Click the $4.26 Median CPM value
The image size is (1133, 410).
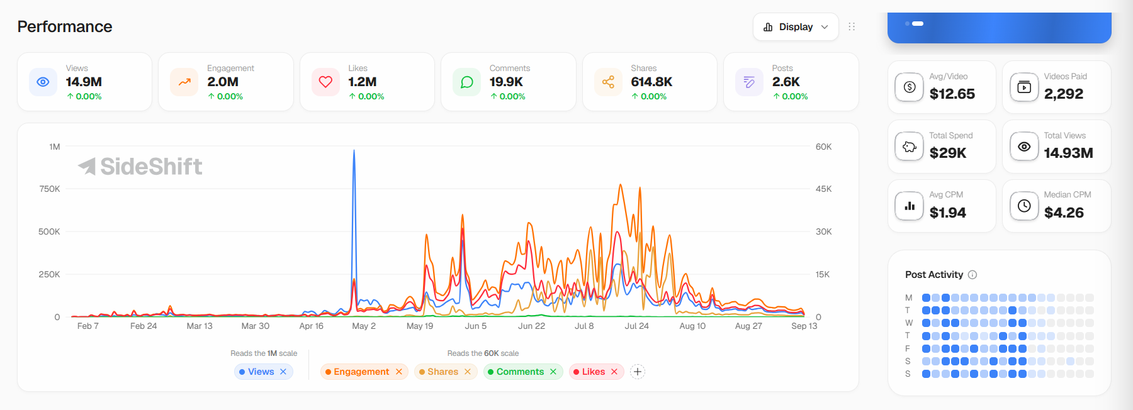(1064, 213)
